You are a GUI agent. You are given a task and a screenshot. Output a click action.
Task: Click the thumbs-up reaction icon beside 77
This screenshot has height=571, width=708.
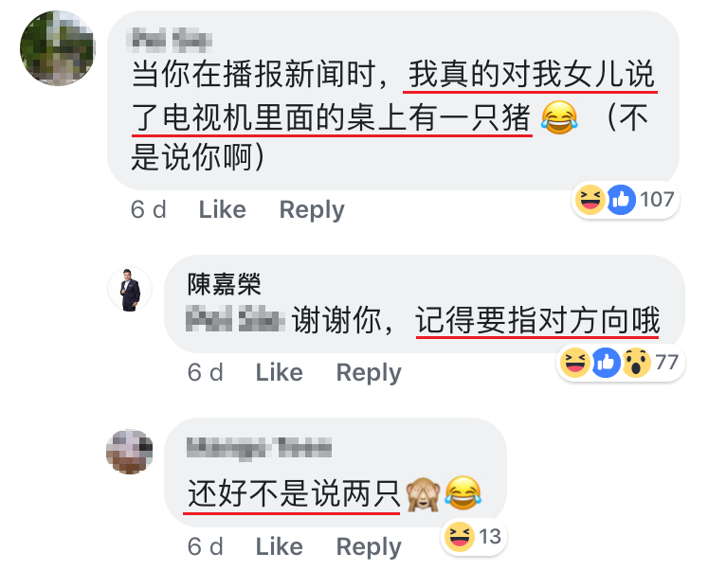tap(606, 362)
